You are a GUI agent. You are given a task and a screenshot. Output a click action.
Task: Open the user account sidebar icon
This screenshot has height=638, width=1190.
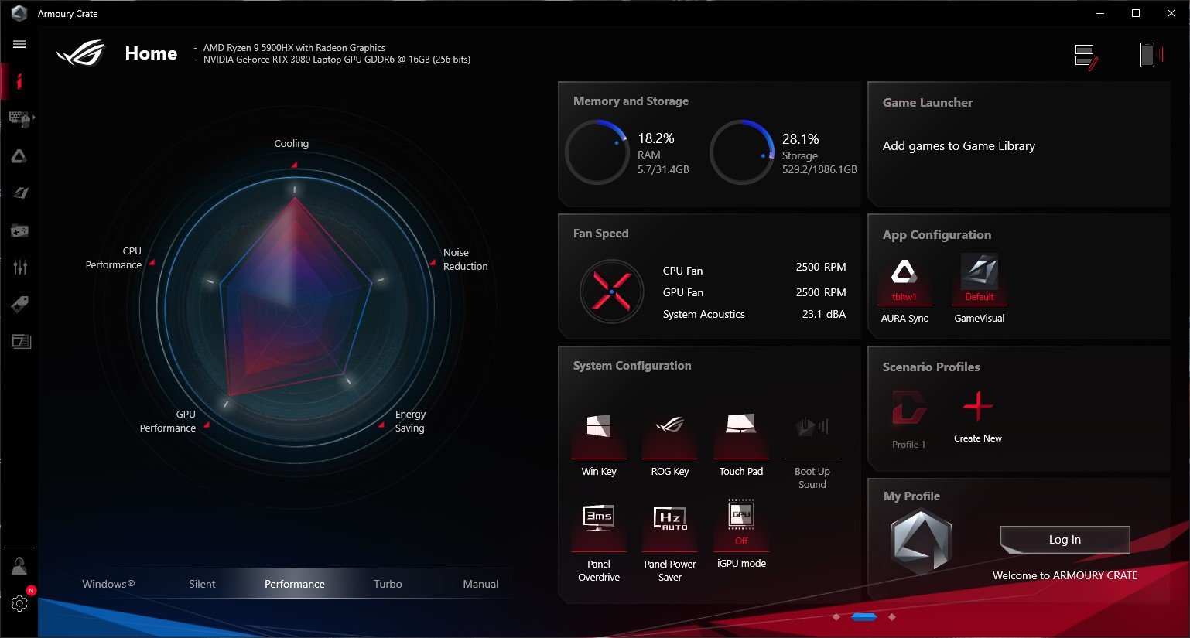click(19, 566)
